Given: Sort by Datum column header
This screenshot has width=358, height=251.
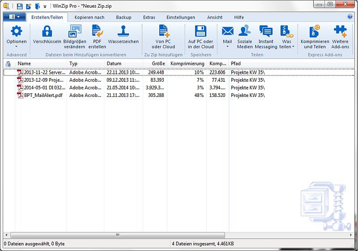Looking at the screenshot, I should [x=124, y=63].
